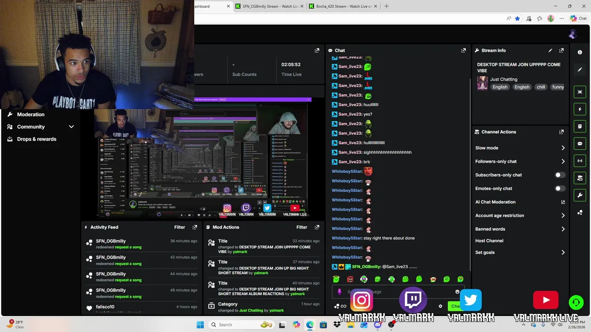Toggle Subscribers-only chat switch
591x332 pixels.
pyautogui.click(x=560, y=175)
